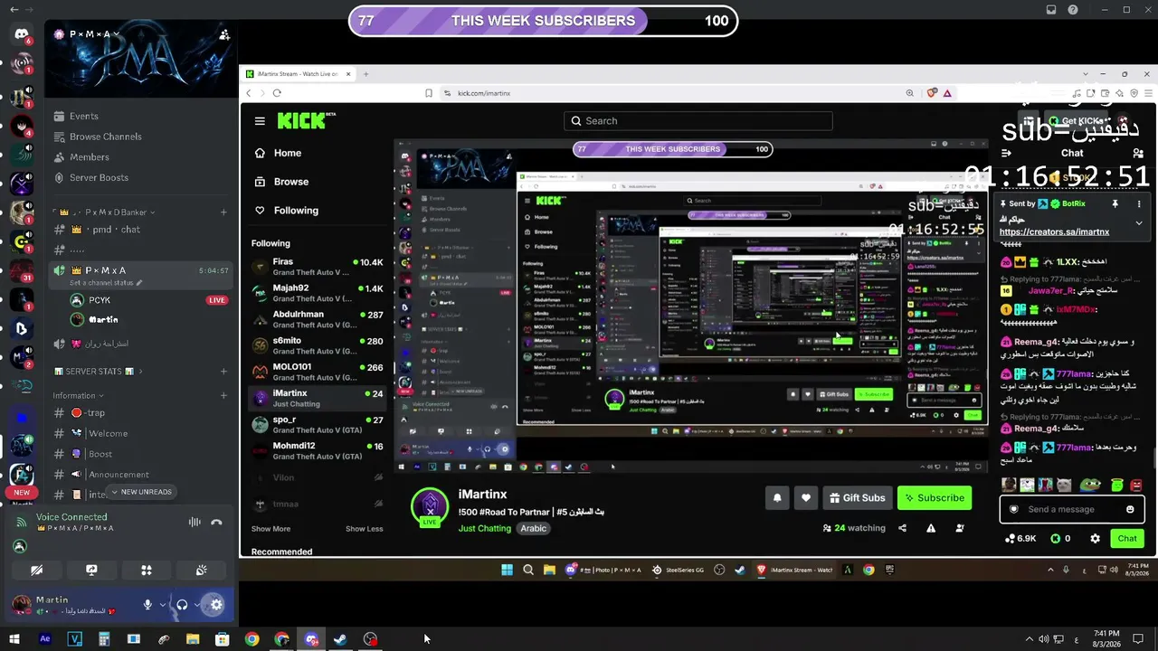Image resolution: width=1158 pixels, height=651 pixels.
Task: Open chat settings gear icon
Action: pyautogui.click(x=1095, y=539)
